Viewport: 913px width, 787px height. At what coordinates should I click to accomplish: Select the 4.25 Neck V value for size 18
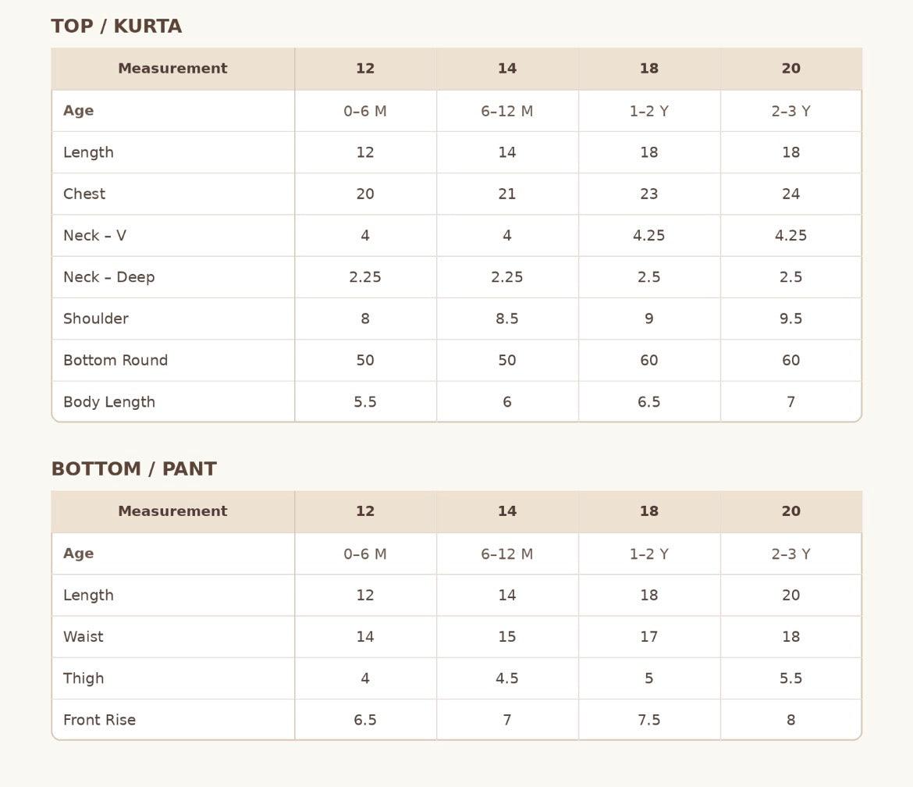[648, 235]
